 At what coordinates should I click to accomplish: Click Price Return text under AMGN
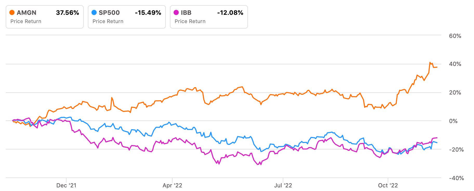point(26,21)
